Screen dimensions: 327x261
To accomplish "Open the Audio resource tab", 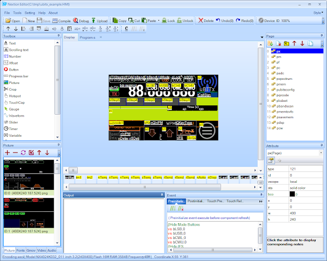I will tap(52, 250).
